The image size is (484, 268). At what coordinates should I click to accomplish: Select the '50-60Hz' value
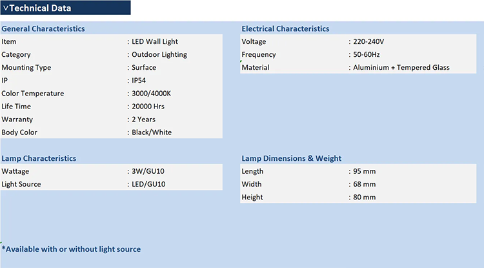point(367,55)
